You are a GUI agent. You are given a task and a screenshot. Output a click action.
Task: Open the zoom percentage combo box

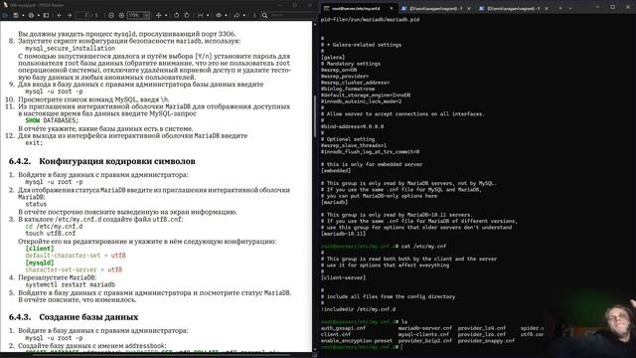click(138, 15)
